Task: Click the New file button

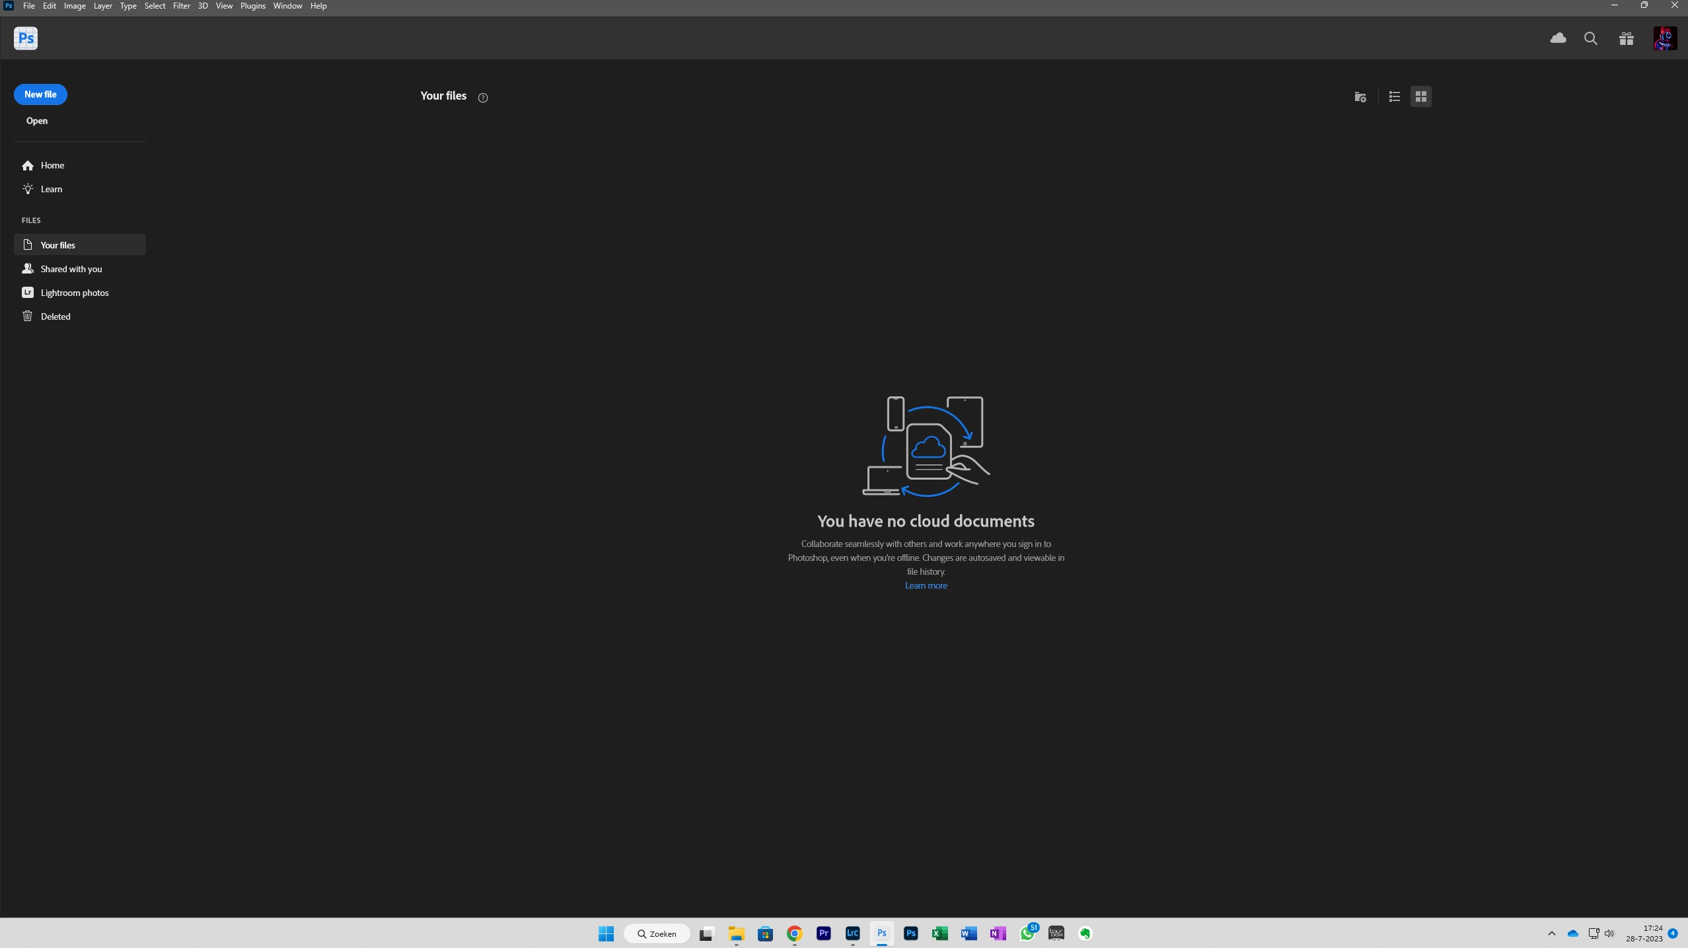Action: pyautogui.click(x=40, y=94)
